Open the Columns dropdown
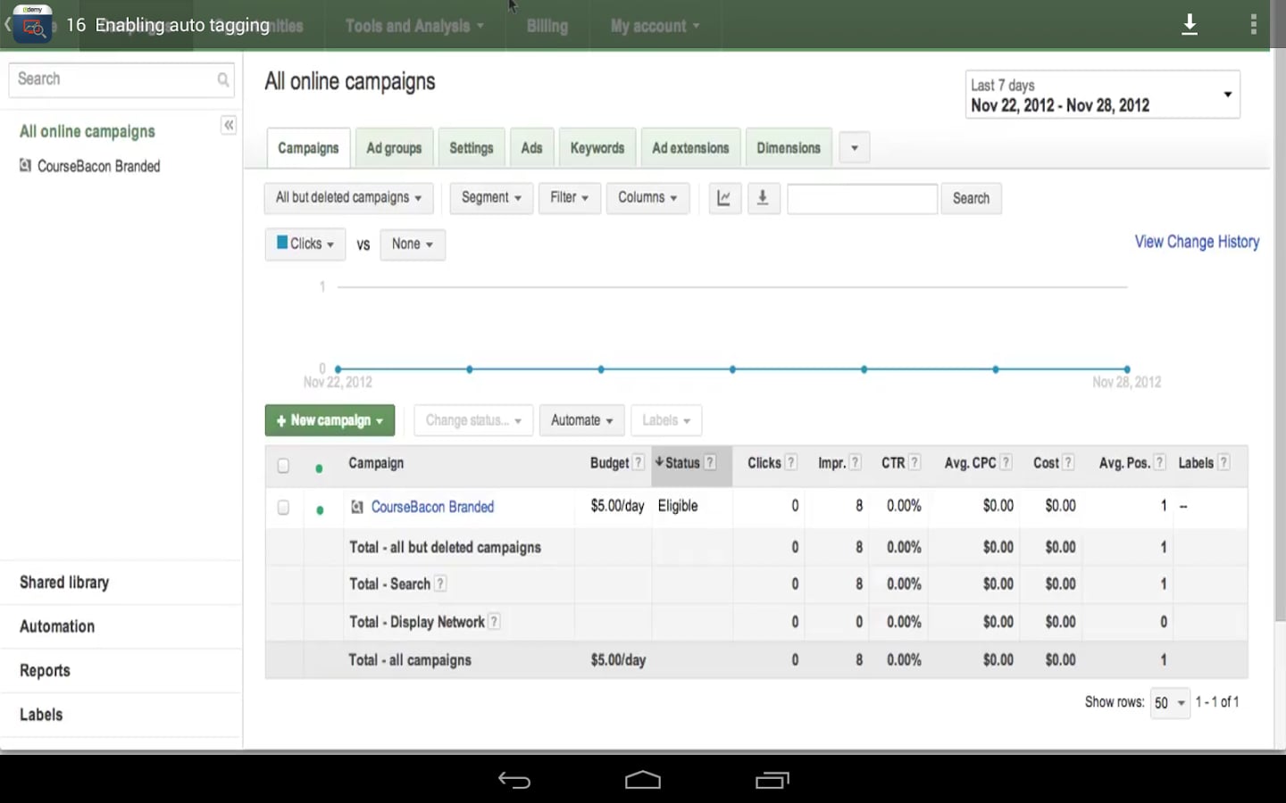Image resolution: width=1286 pixels, height=803 pixels. point(647,198)
